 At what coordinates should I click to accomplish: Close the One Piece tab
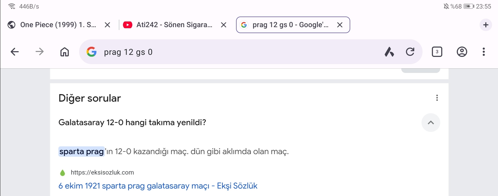coord(107,25)
